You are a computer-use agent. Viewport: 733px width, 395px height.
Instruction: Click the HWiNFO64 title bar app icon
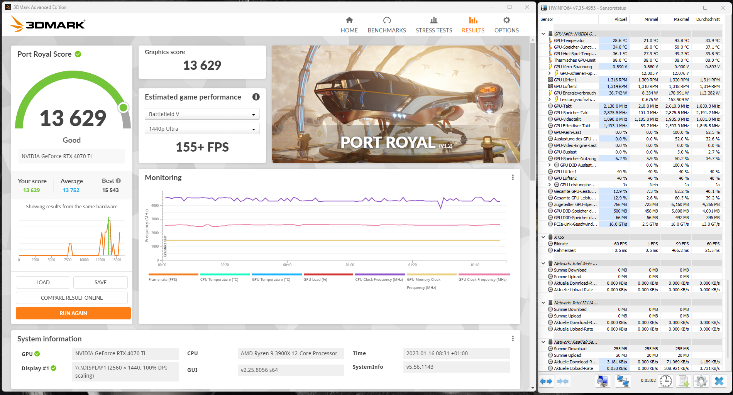click(x=544, y=8)
